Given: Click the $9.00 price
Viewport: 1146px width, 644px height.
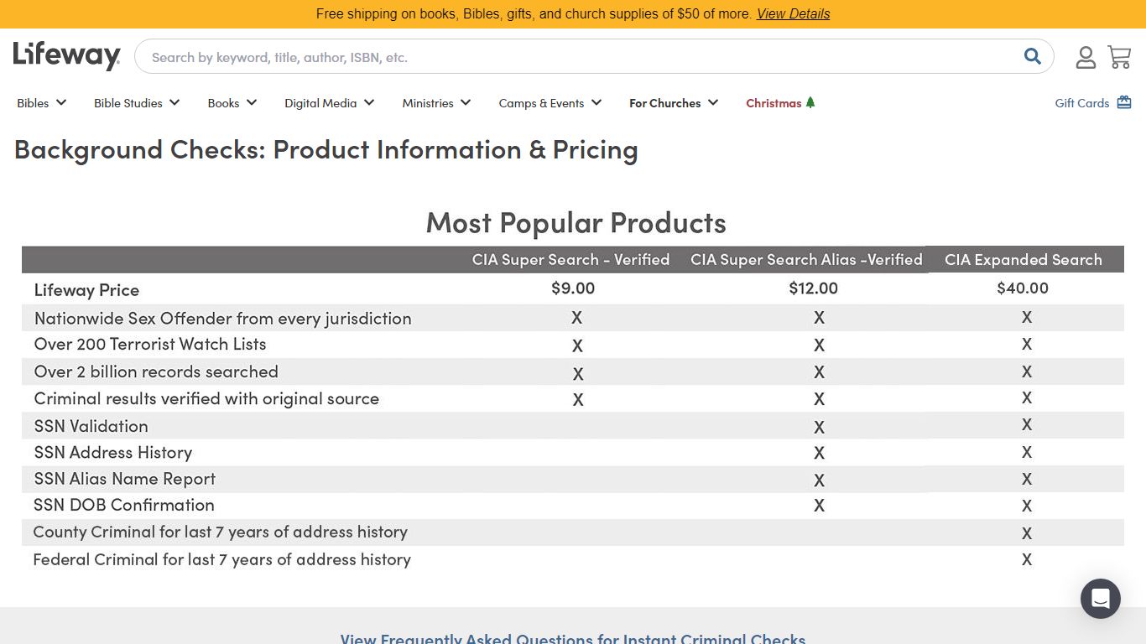Looking at the screenshot, I should pos(573,288).
